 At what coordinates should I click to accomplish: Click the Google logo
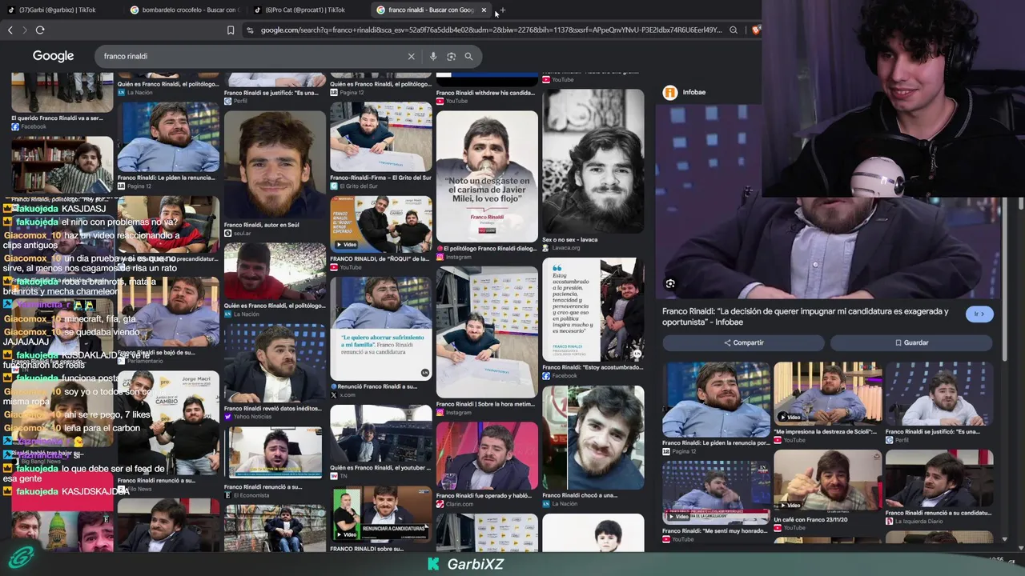53,56
